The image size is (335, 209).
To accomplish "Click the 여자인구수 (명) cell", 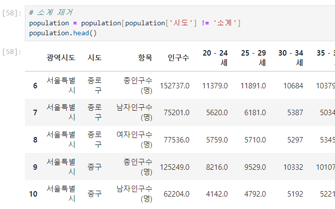I will click(134, 140).
